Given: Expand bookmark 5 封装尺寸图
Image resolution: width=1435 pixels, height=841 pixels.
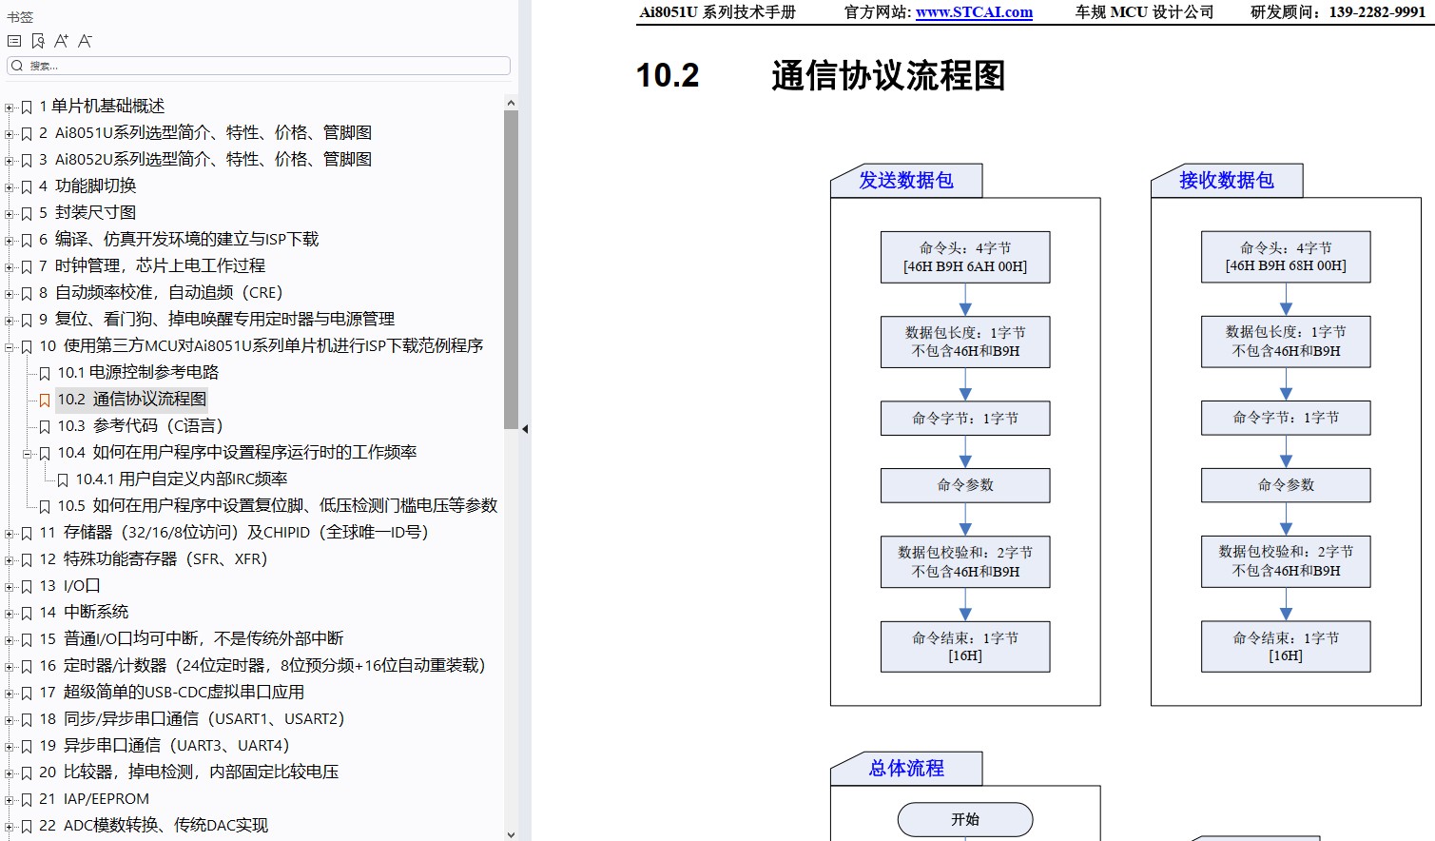Looking at the screenshot, I should pos(10,214).
